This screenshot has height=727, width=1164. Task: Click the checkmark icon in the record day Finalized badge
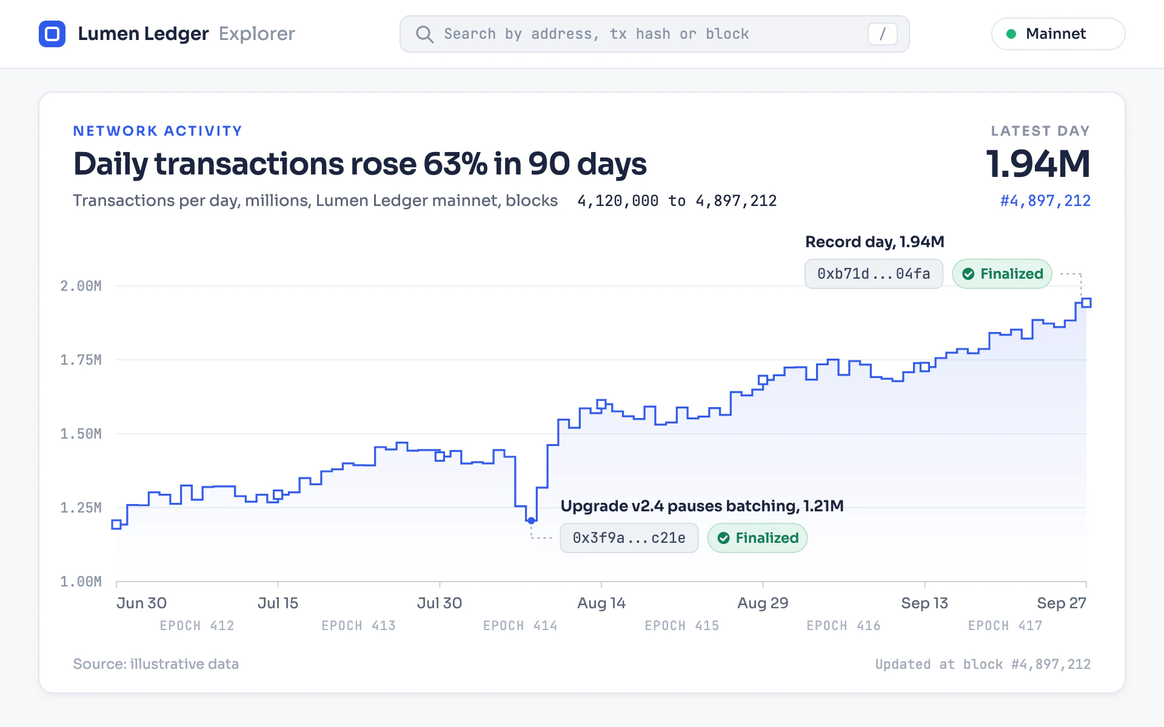968,274
